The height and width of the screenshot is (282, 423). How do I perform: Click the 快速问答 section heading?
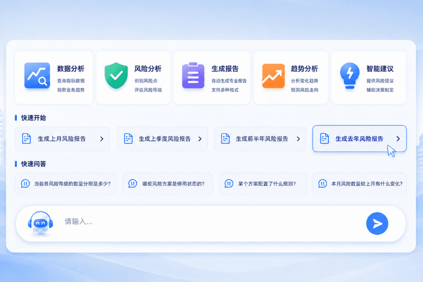[34, 164]
